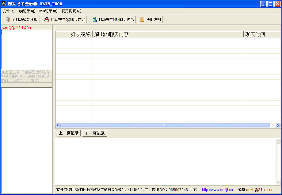Image resolution: width=282 pixels, height=195 pixels.
Task: Go to 下一页记录
Action: [x=95, y=133]
